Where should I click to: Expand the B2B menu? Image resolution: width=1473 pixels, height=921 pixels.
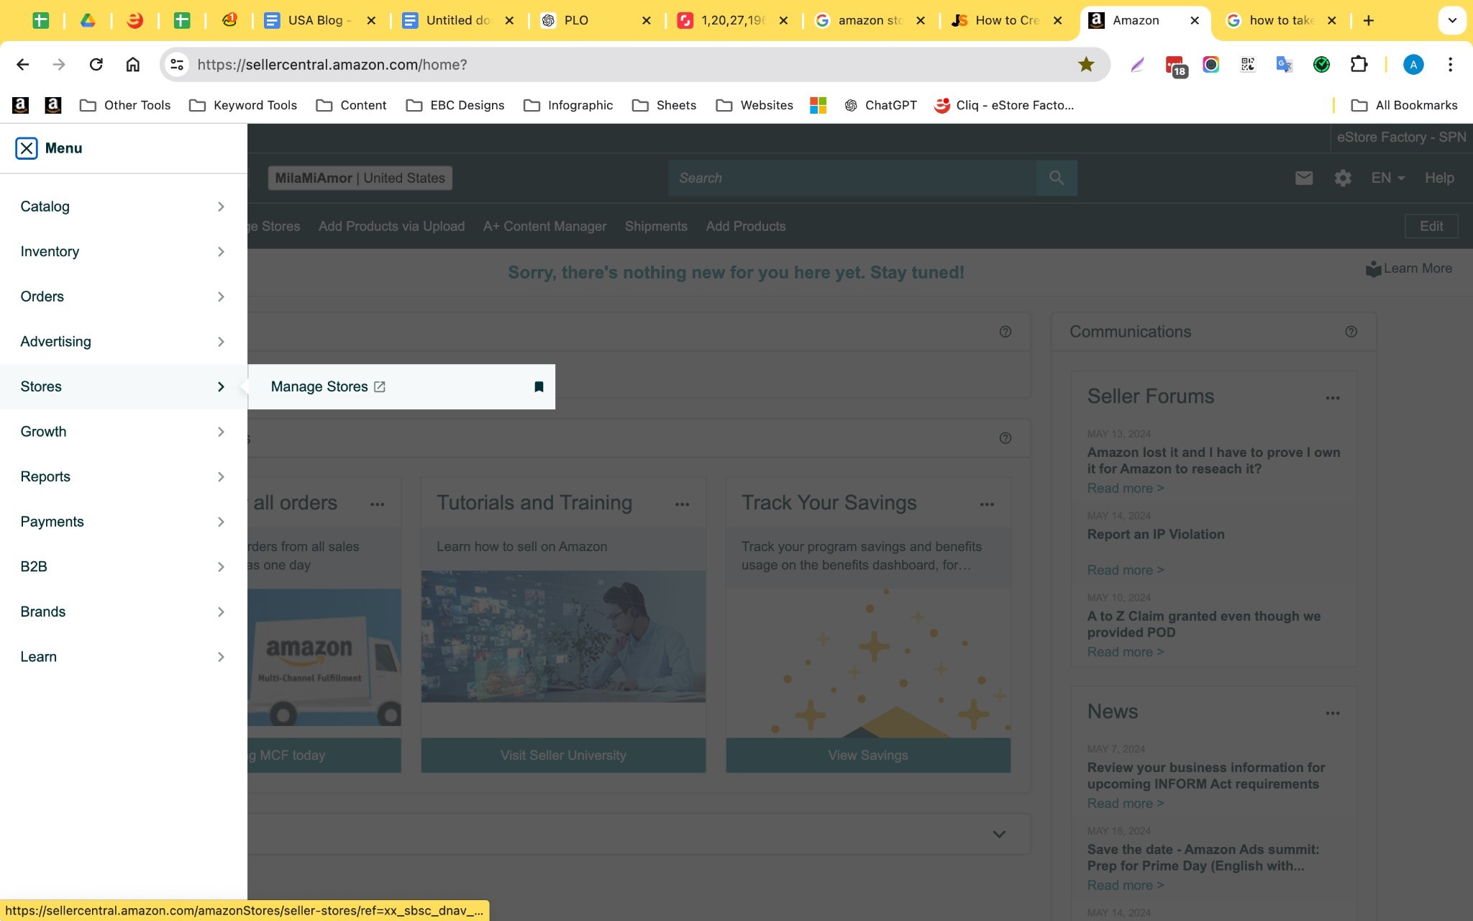(124, 567)
